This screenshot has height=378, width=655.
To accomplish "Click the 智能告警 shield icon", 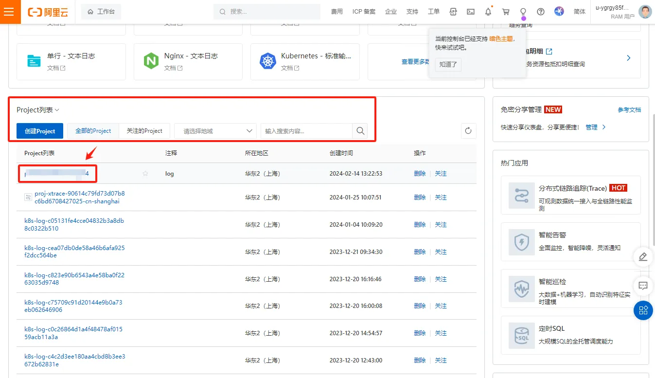I will coord(521,242).
